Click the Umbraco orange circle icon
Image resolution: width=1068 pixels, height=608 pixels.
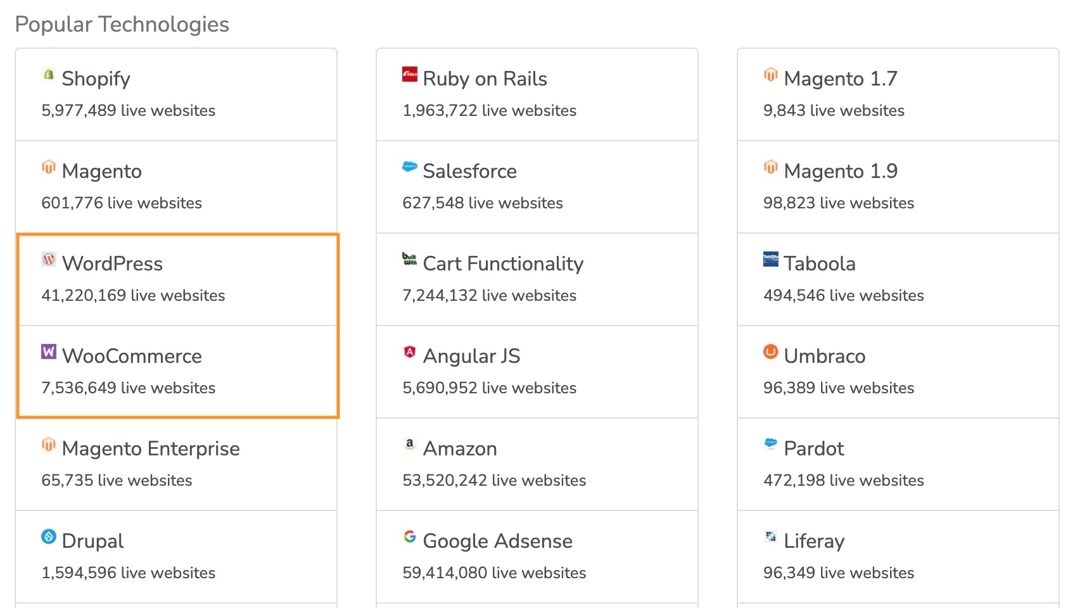coord(770,351)
